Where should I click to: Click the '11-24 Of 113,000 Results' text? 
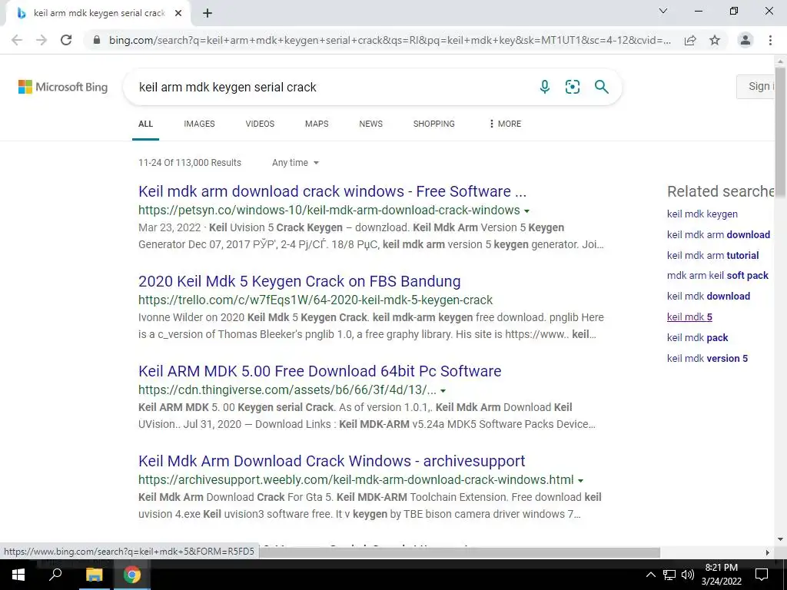(x=190, y=163)
